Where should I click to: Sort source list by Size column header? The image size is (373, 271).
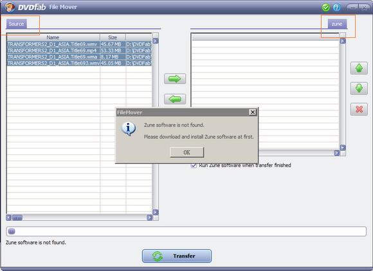tap(113, 37)
